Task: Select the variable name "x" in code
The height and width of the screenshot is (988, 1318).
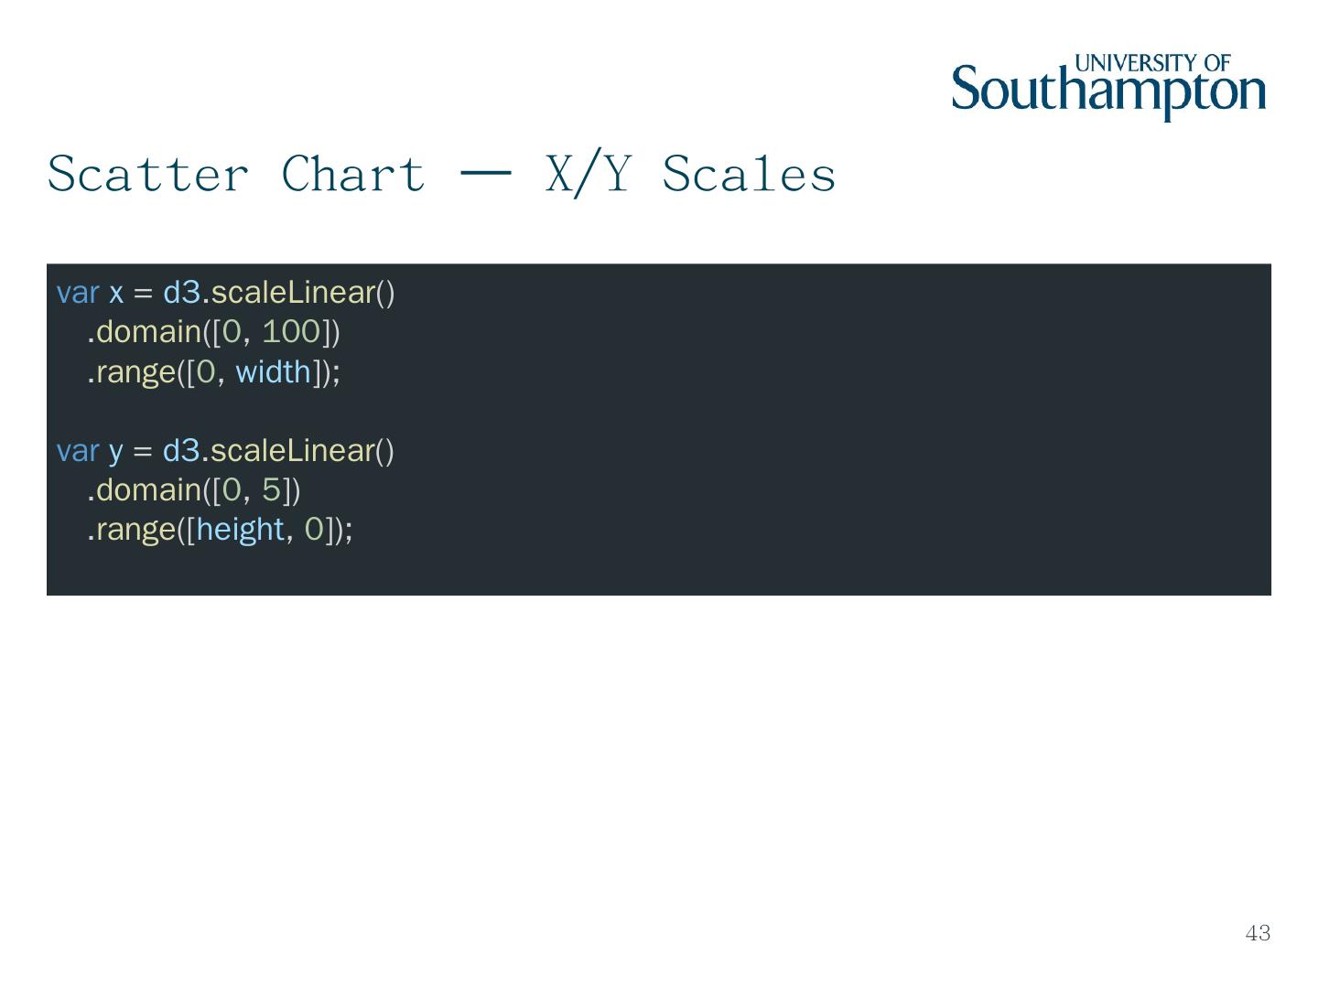Action: 116,293
